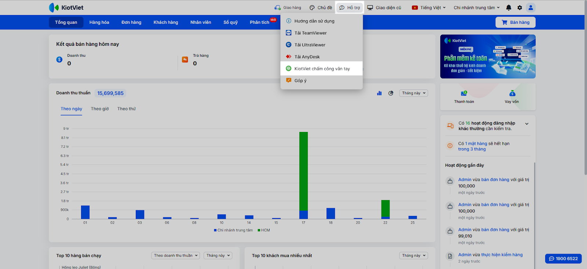Click the inventory check clipboard icon

click(x=450, y=256)
